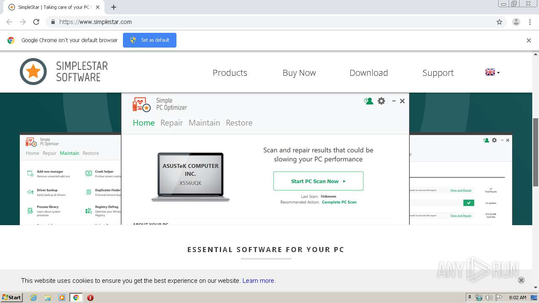Click Complete PC Scan link
The width and height of the screenshot is (539, 303).
339,202
